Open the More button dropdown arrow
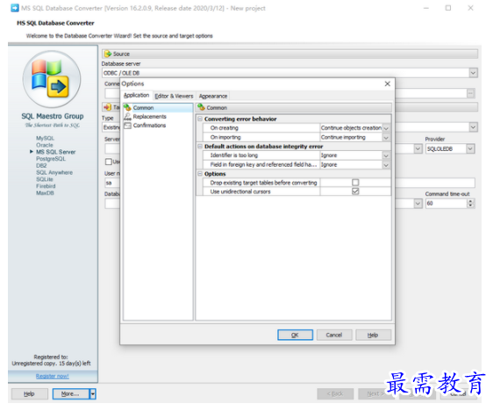The height and width of the screenshot is (411, 493). (93, 393)
